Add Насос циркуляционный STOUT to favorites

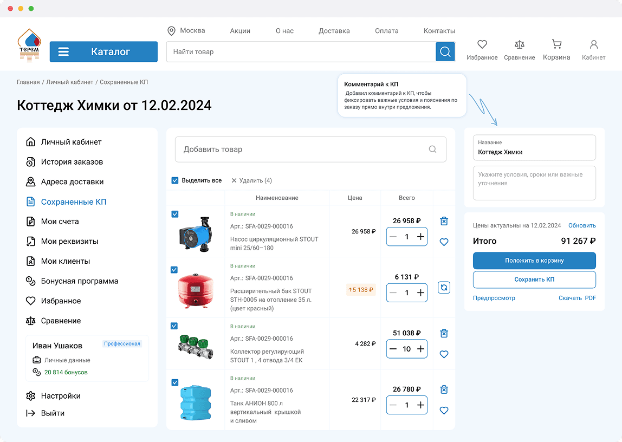444,242
